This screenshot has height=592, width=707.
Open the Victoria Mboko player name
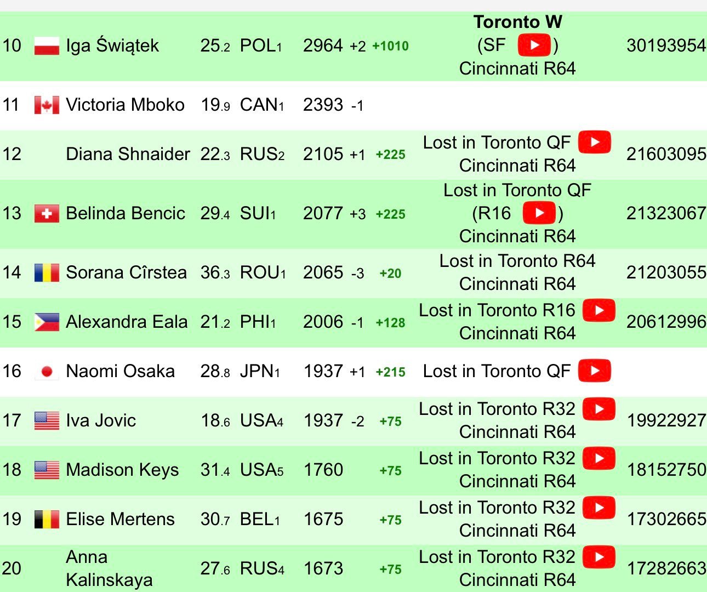pyautogui.click(x=125, y=105)
